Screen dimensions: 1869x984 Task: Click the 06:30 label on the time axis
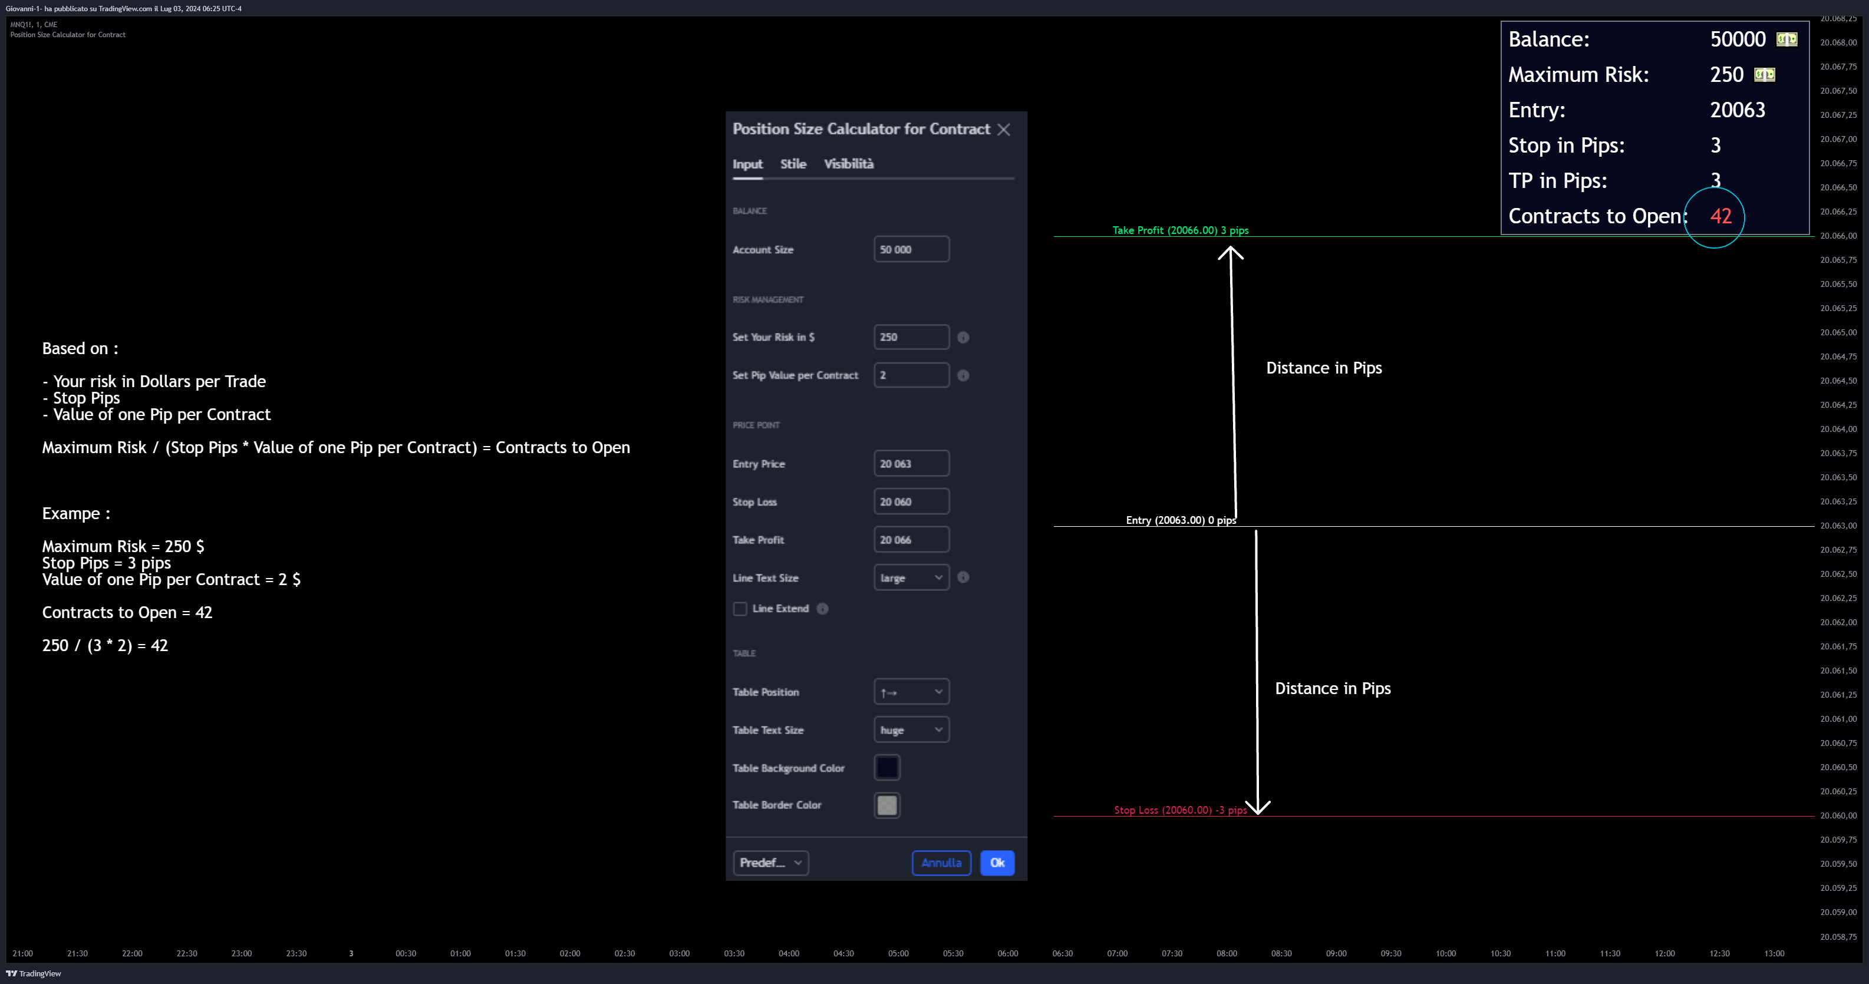click(x=1062, y=953)
